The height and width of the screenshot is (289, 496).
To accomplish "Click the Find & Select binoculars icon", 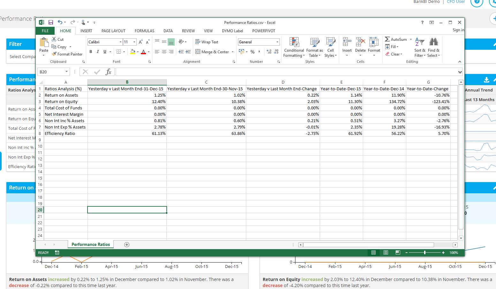I will click(433, 42).
